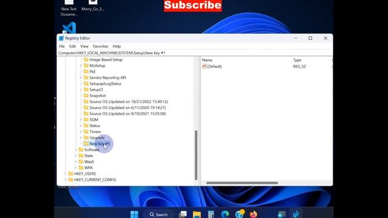Launch Microsoft Edge from the taskbar

click(x=225, y=214)
